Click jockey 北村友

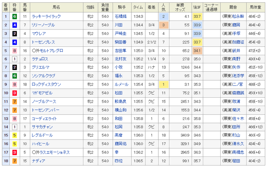[x=120, y=59]
